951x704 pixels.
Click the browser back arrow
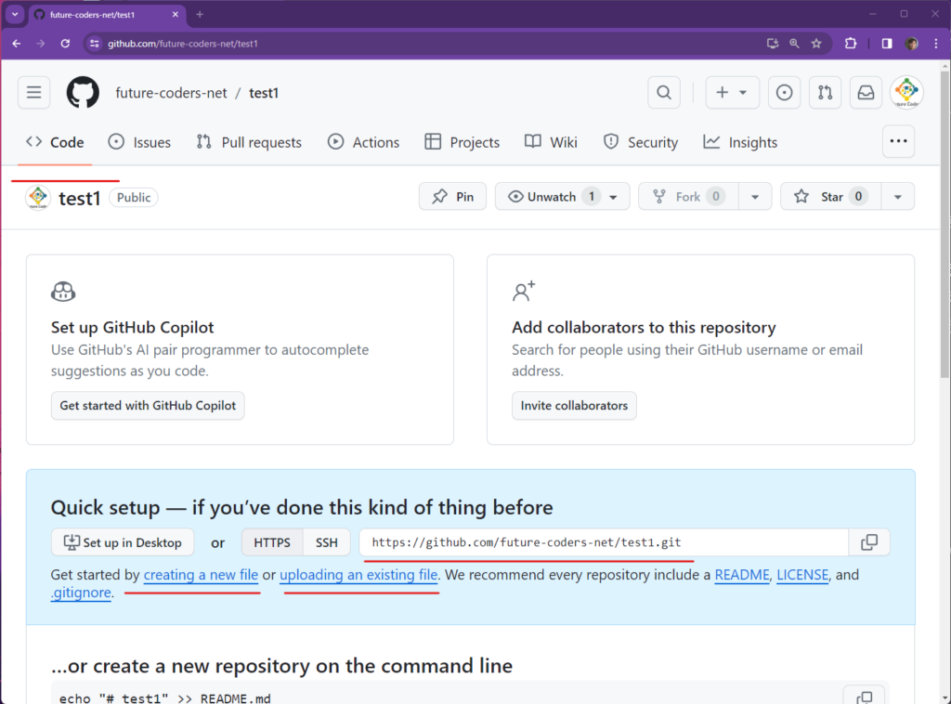click(17, 44)
